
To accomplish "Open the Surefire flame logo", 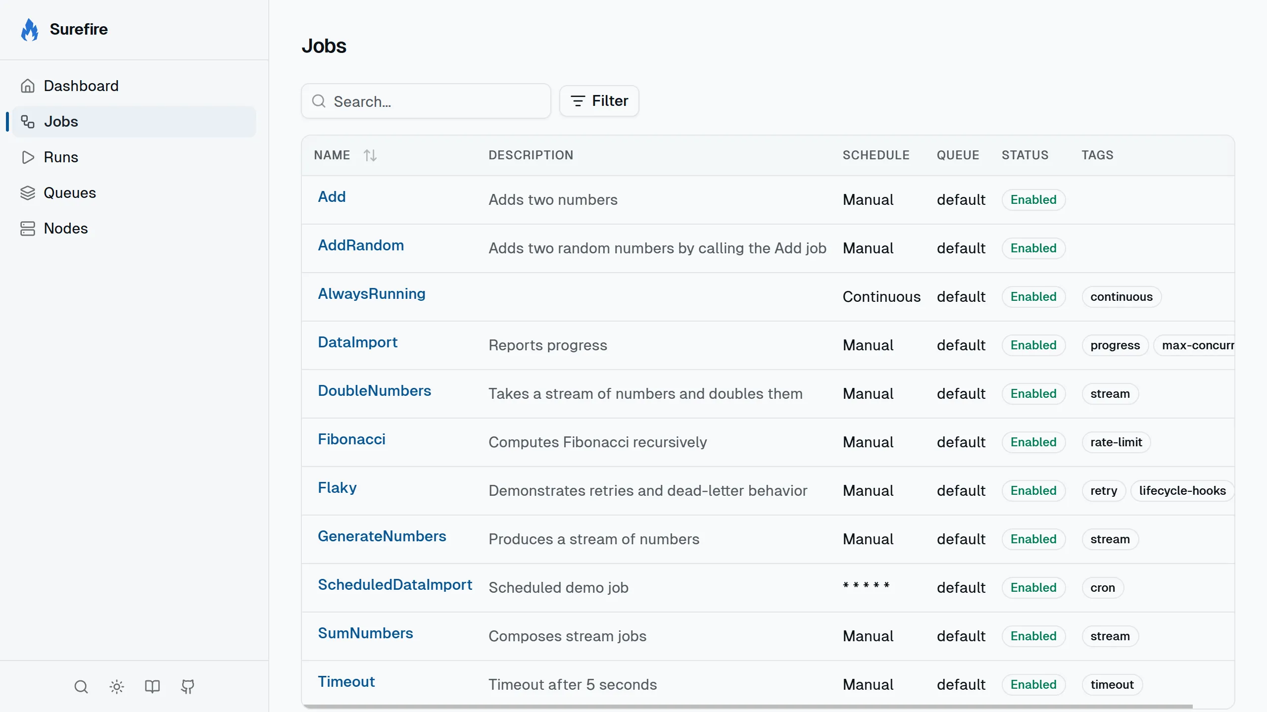I will tap(30, 29).
